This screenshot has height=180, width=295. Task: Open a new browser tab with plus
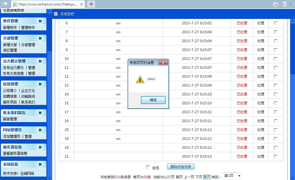(91, 4)
